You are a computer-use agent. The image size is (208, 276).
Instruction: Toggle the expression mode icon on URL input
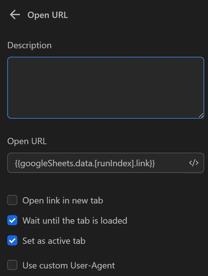tap(193, 163)
